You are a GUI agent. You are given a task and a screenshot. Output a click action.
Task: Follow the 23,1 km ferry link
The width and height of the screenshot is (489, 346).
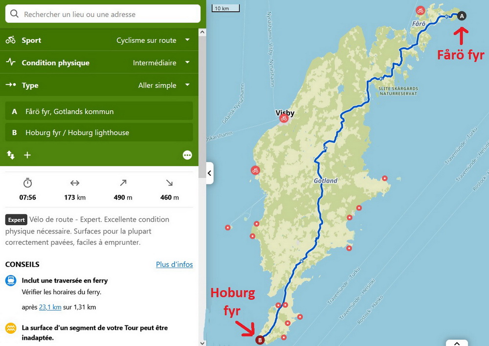pos(50,307)
